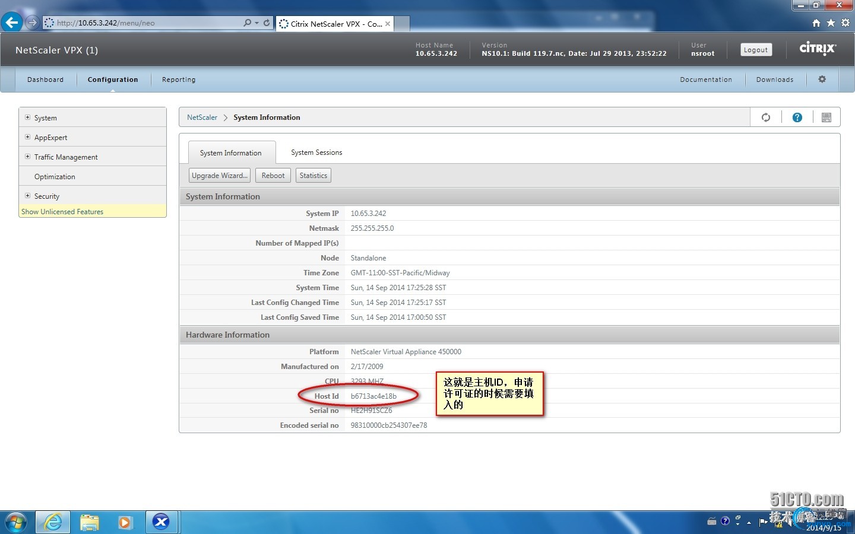Viewport: 855px width, 534px height.
Task: Refresh the page from the address bar
Action: (267, 23)
